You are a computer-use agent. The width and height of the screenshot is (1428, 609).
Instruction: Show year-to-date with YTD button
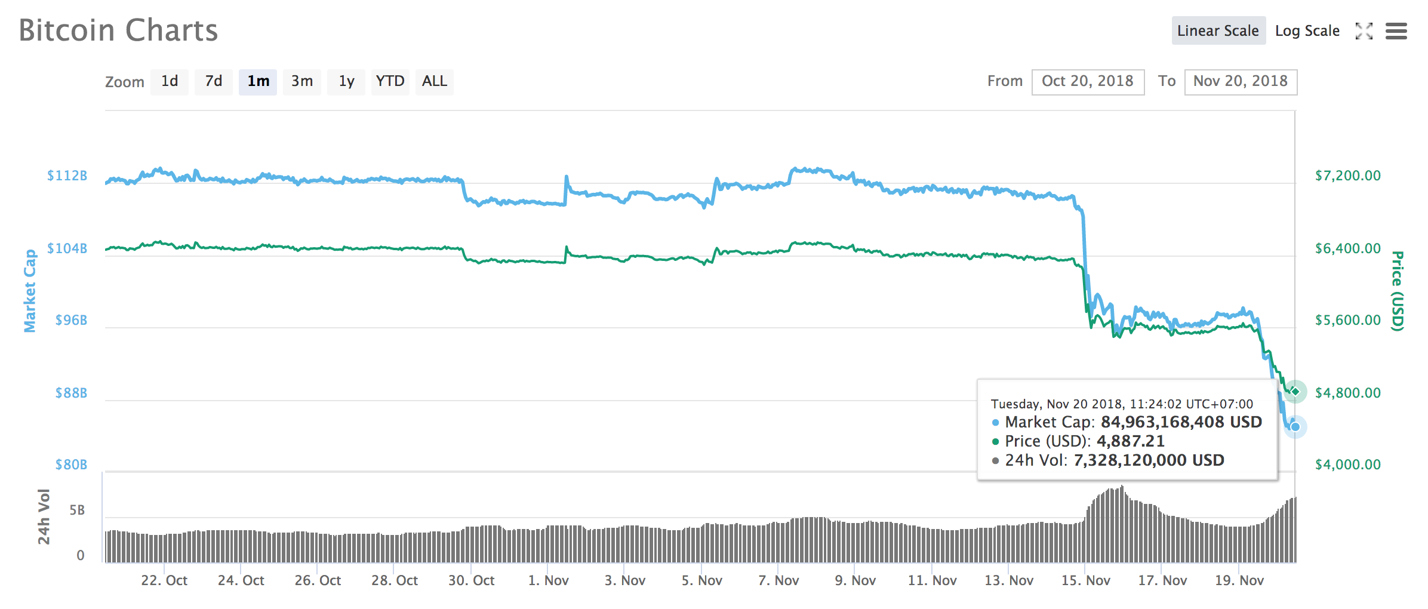(390, 81)
